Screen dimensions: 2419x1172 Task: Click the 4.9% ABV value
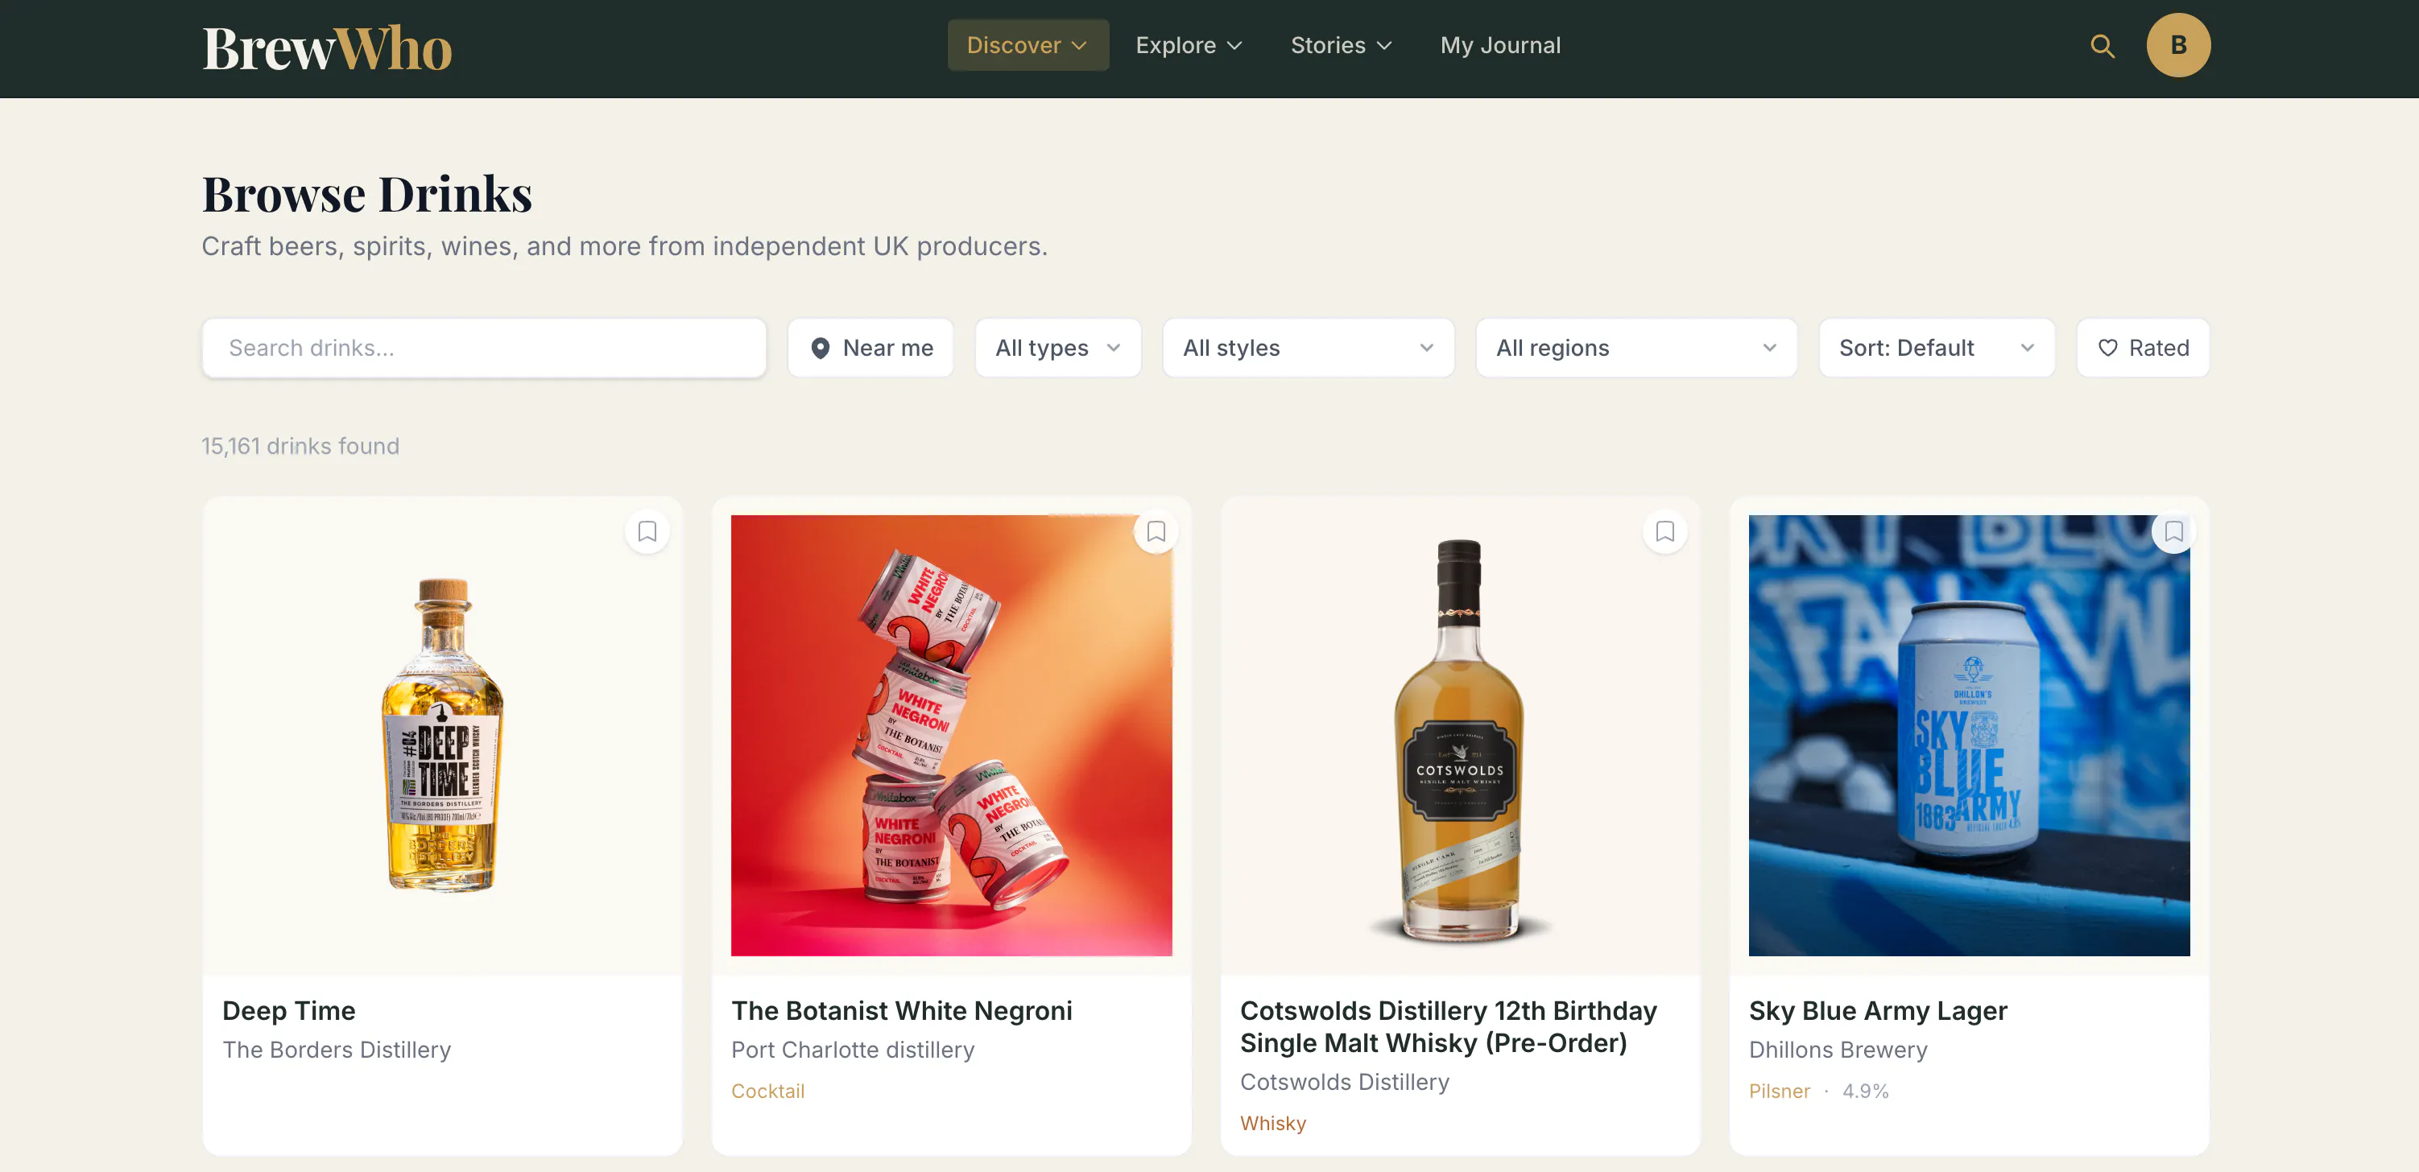tap(1865, 1092)
